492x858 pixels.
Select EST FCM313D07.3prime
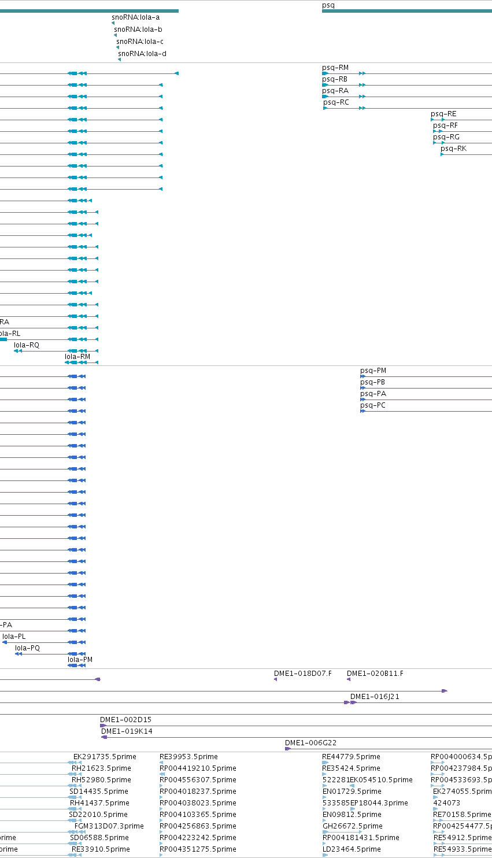109,826
